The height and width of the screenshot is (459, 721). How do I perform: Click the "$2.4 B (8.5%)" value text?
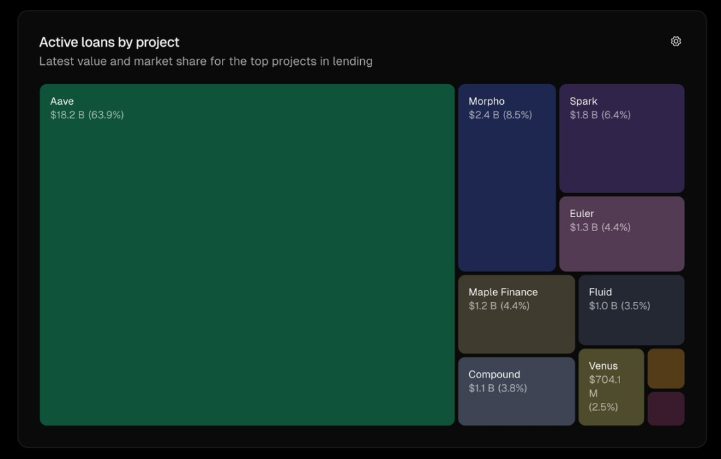coord(500,115)
